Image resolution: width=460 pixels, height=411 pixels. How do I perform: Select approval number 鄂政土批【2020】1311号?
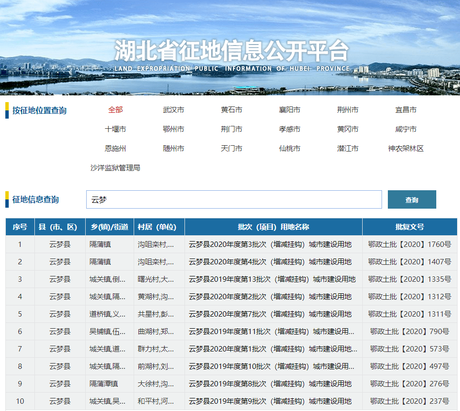pyautogui.click(x=410, y=314)
